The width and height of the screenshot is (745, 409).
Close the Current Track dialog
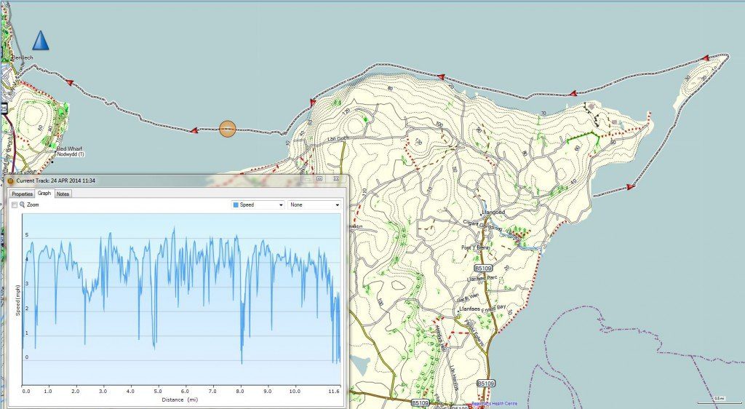[x=335, y=178]
